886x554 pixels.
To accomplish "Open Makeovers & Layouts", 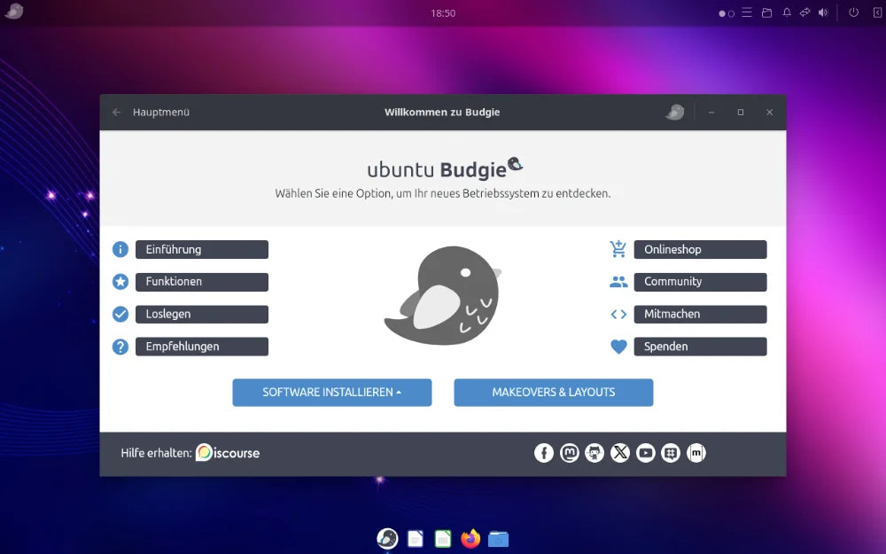I will 554,393.
